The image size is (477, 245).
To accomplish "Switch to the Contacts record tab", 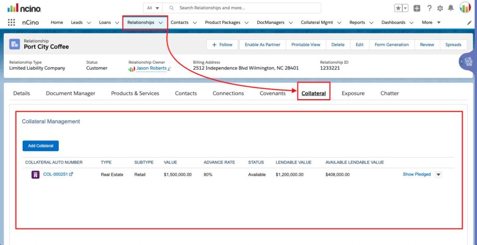I will click(186, 93).
